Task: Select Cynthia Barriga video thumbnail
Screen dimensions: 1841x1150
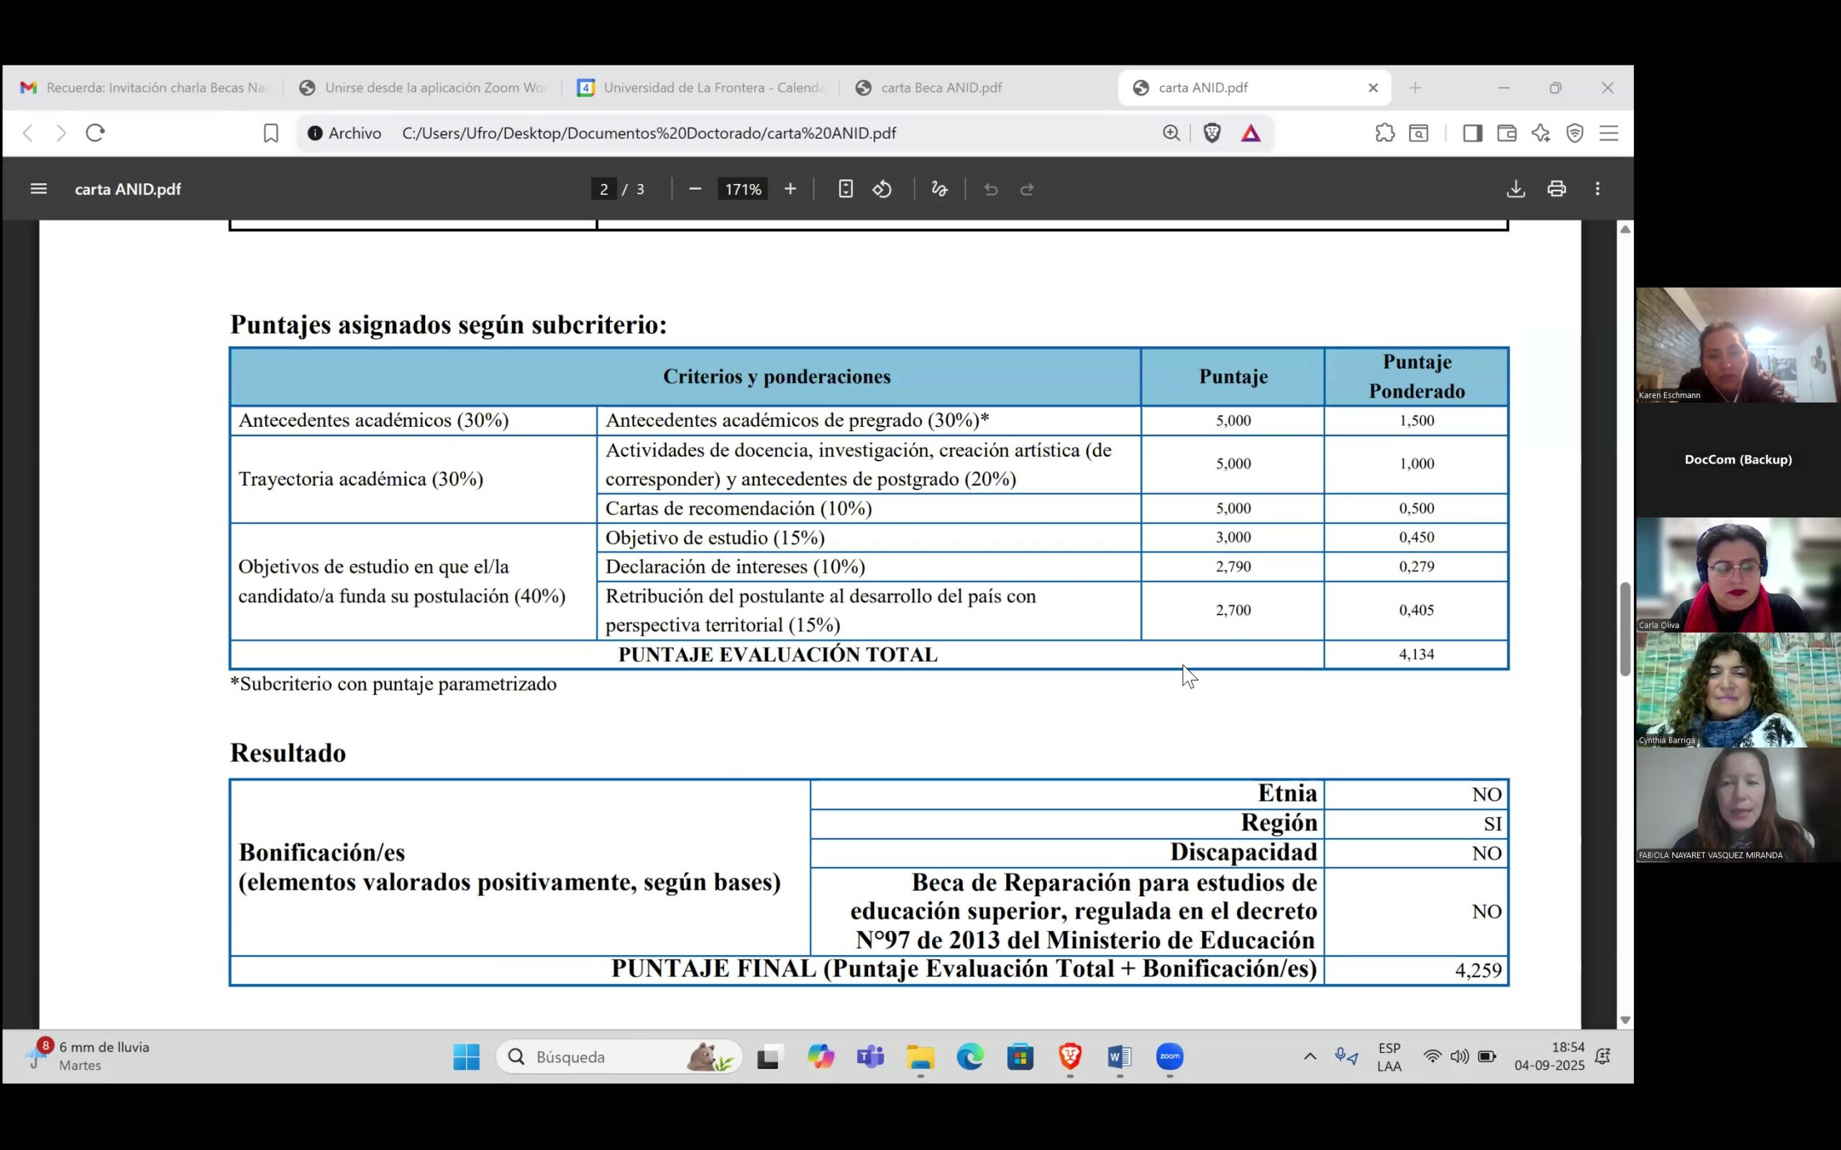Action: 1738,690
